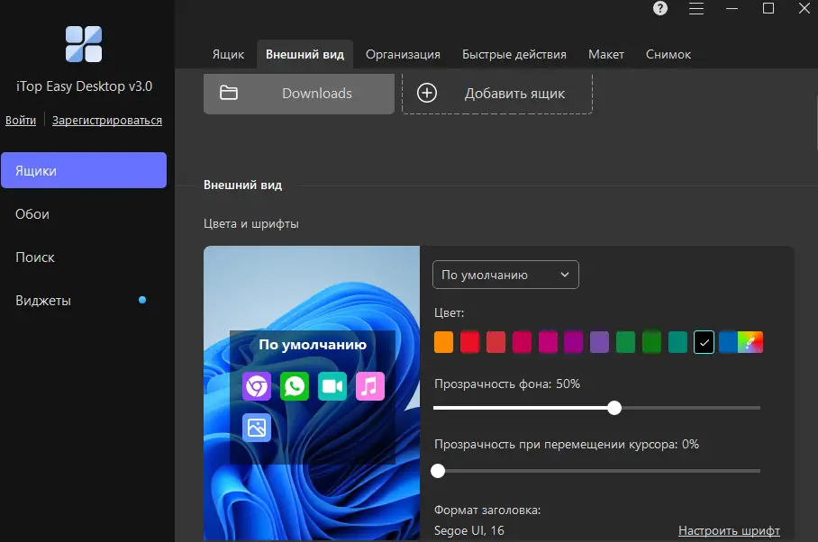Screen dimensions: 818x542
Task: Click the WhatsApp icon in preview
Action: point(295,386)
